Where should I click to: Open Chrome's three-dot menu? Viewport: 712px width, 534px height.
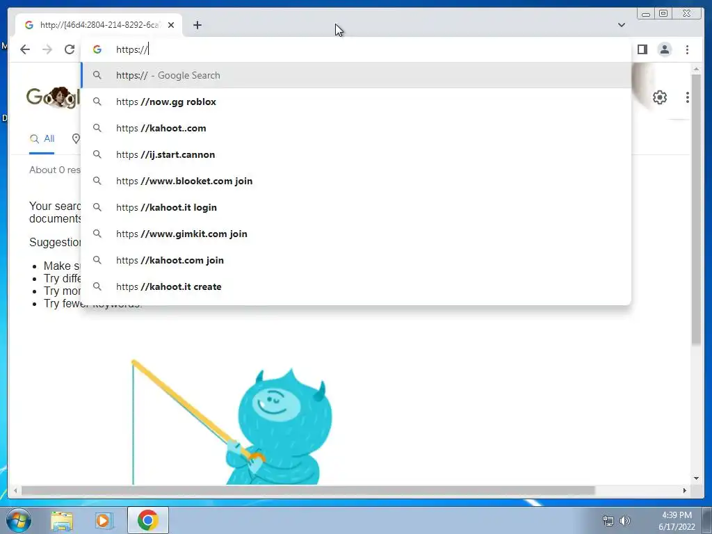(688, 49)
